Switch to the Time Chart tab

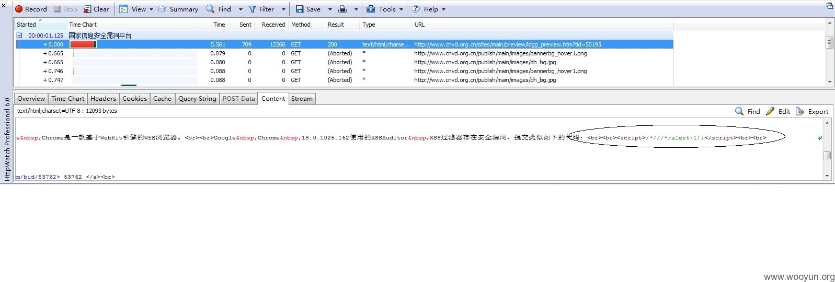pyautogui.click(x=68, y=99)
